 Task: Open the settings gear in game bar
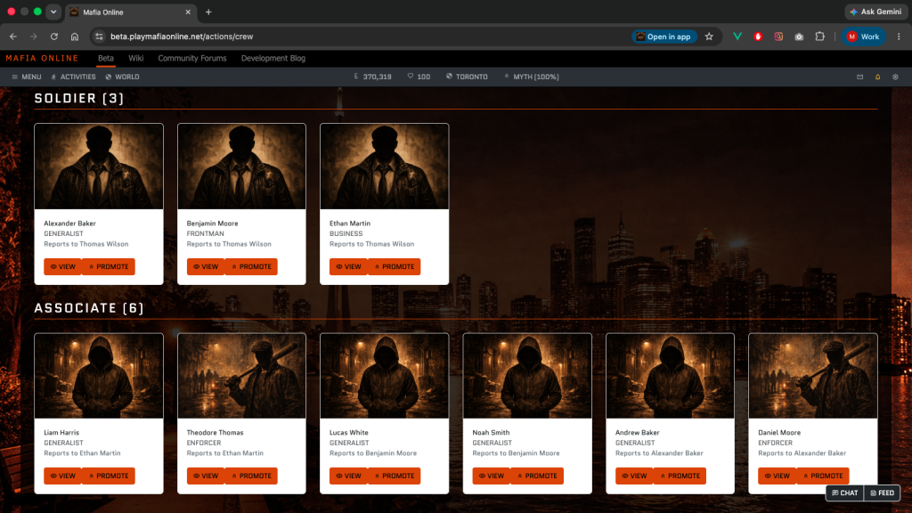[x=895, y=77]
